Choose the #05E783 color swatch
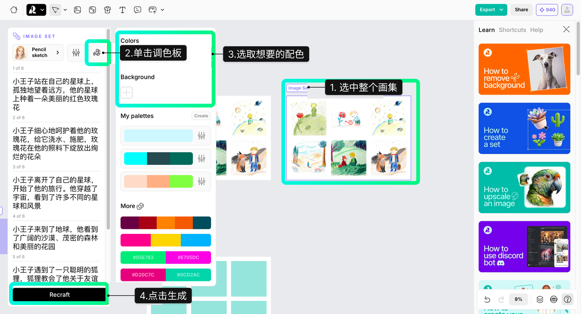Viewport: 581px width, 314px height. point(143,257)
